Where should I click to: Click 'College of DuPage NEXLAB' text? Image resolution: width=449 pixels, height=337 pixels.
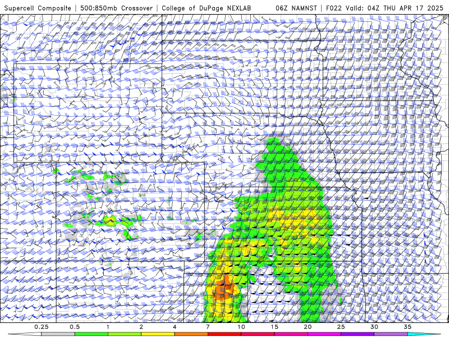point(206,8)
